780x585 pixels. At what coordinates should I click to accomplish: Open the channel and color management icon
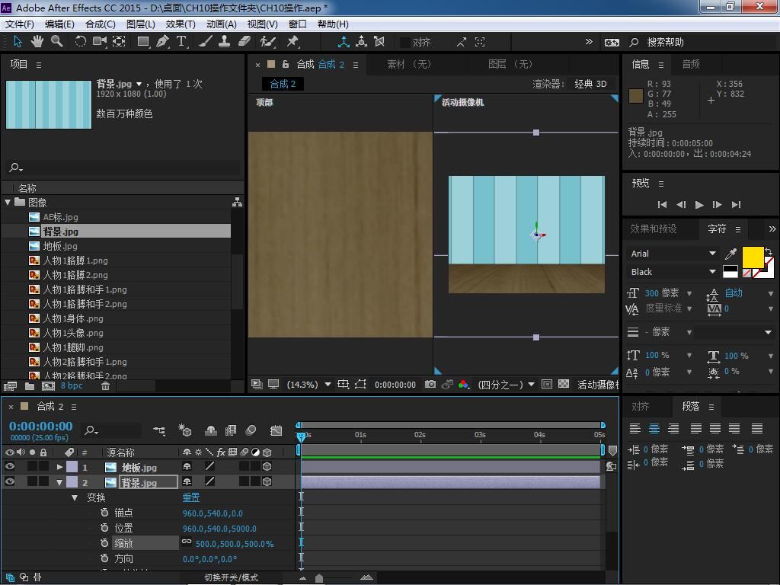point(464,385)
